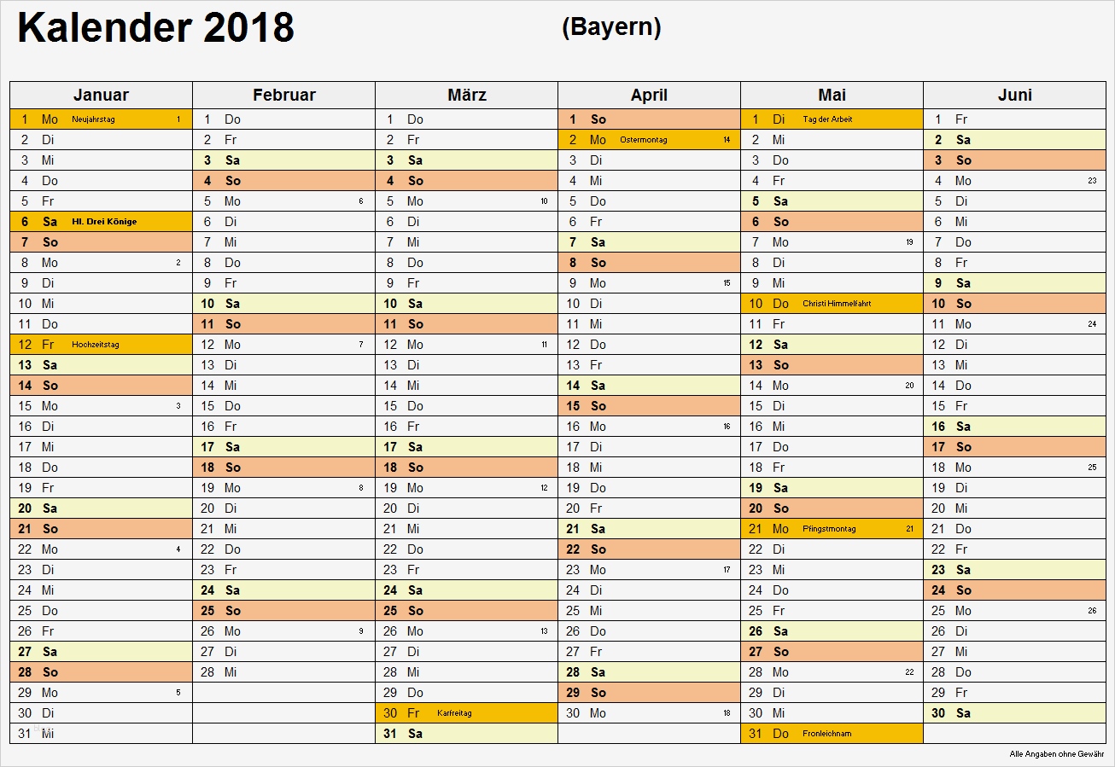Click the Hochzeitstag entry on January 12
Screen dimensions: 1115x767
96,345
